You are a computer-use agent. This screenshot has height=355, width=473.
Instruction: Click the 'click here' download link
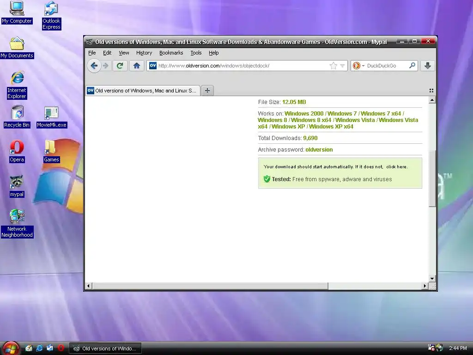396,166
